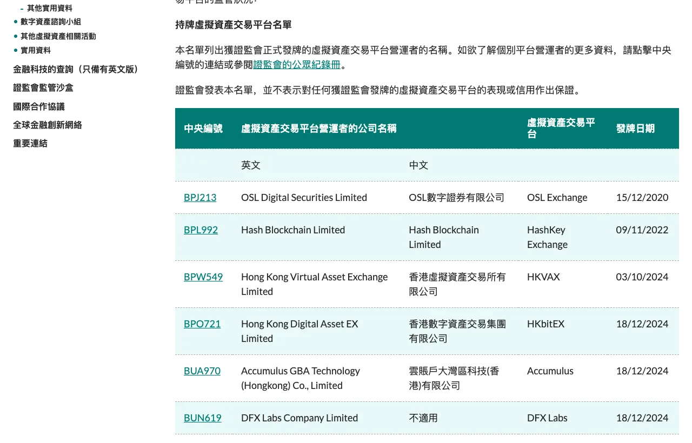Click Hong Kong Virtual Asset Exchange Limited

pos(315,284)
